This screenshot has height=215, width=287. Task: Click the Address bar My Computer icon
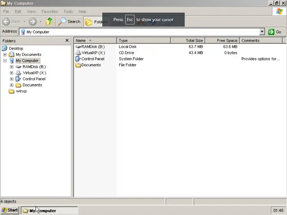click(x=23, y=32)
